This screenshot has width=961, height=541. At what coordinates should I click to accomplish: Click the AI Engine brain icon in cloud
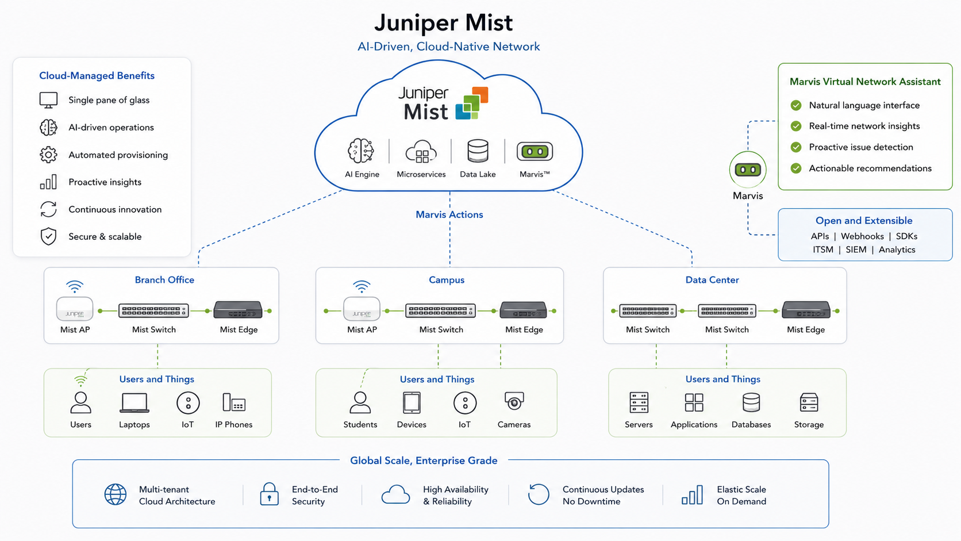tap(362, 151)
